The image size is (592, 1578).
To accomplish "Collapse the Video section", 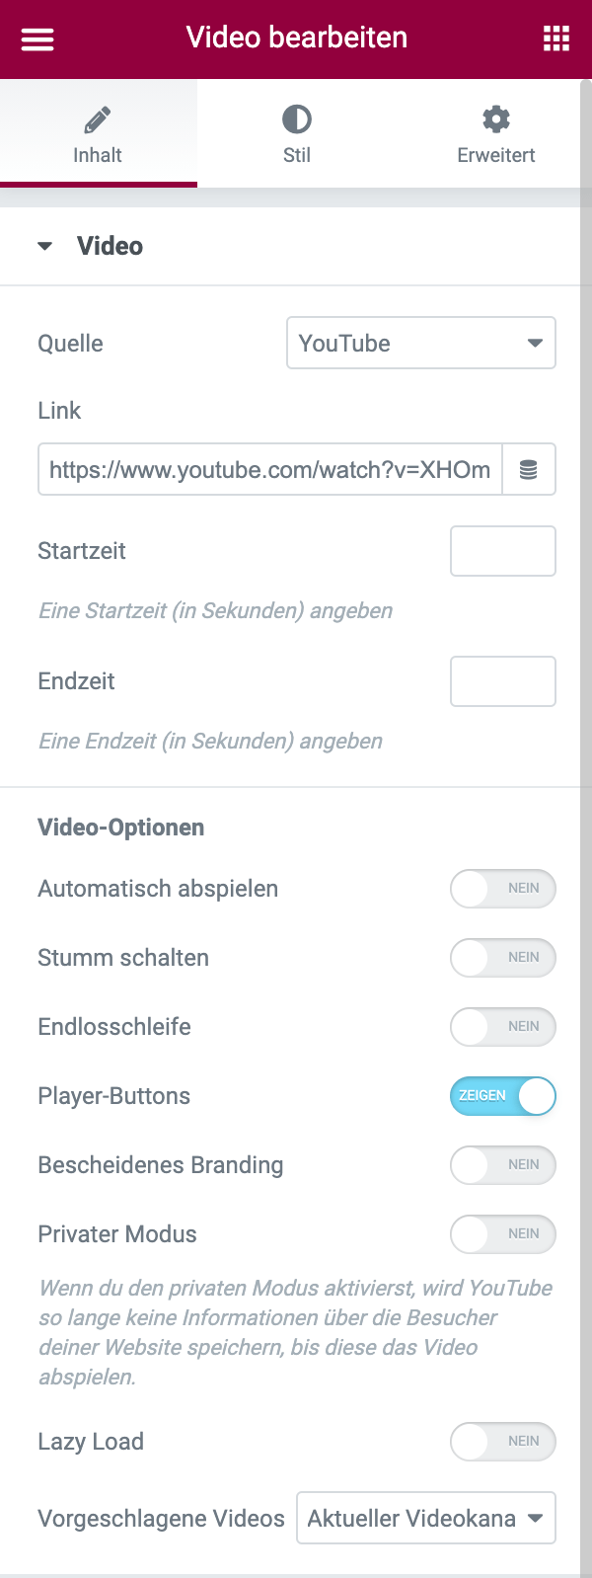I will click(x=45, y=247).
